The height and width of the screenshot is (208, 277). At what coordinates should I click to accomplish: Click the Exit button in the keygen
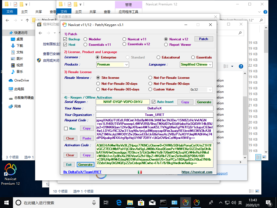(x=69, y=165)
